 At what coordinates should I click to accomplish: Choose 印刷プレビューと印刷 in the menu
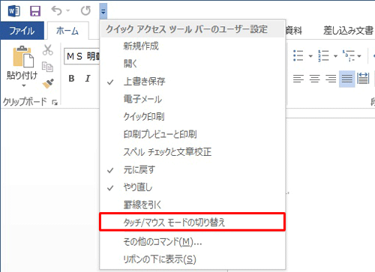pyautogui.click(x=192, y=134)
